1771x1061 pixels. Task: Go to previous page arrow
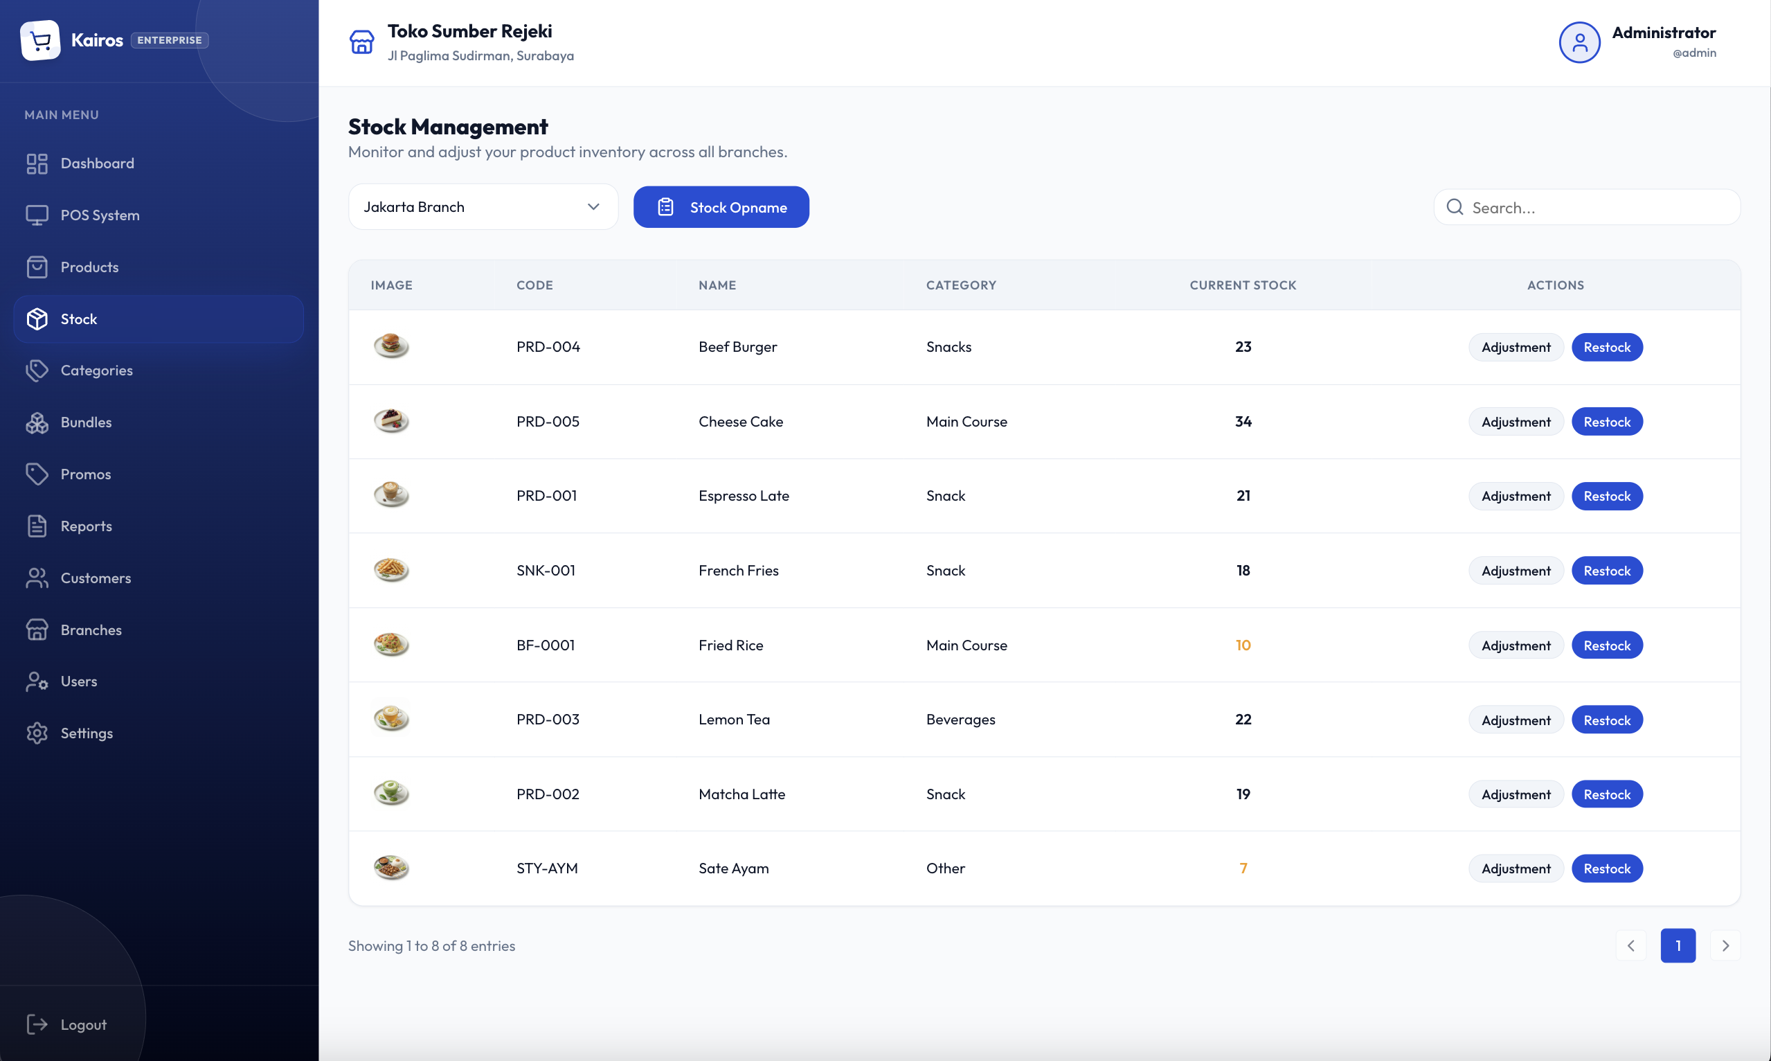(x=1631, y=946)
